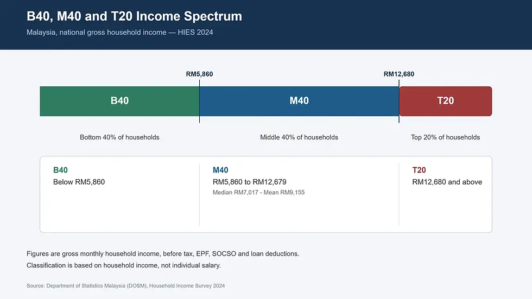Click 'Below RM5,860' text
Image resolution: width=532 pixels, height=299 pixels.
pos(79,182)
